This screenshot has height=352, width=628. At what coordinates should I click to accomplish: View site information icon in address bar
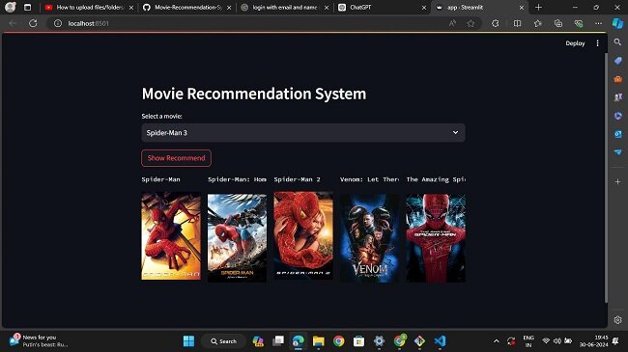(x=58, y=23)
